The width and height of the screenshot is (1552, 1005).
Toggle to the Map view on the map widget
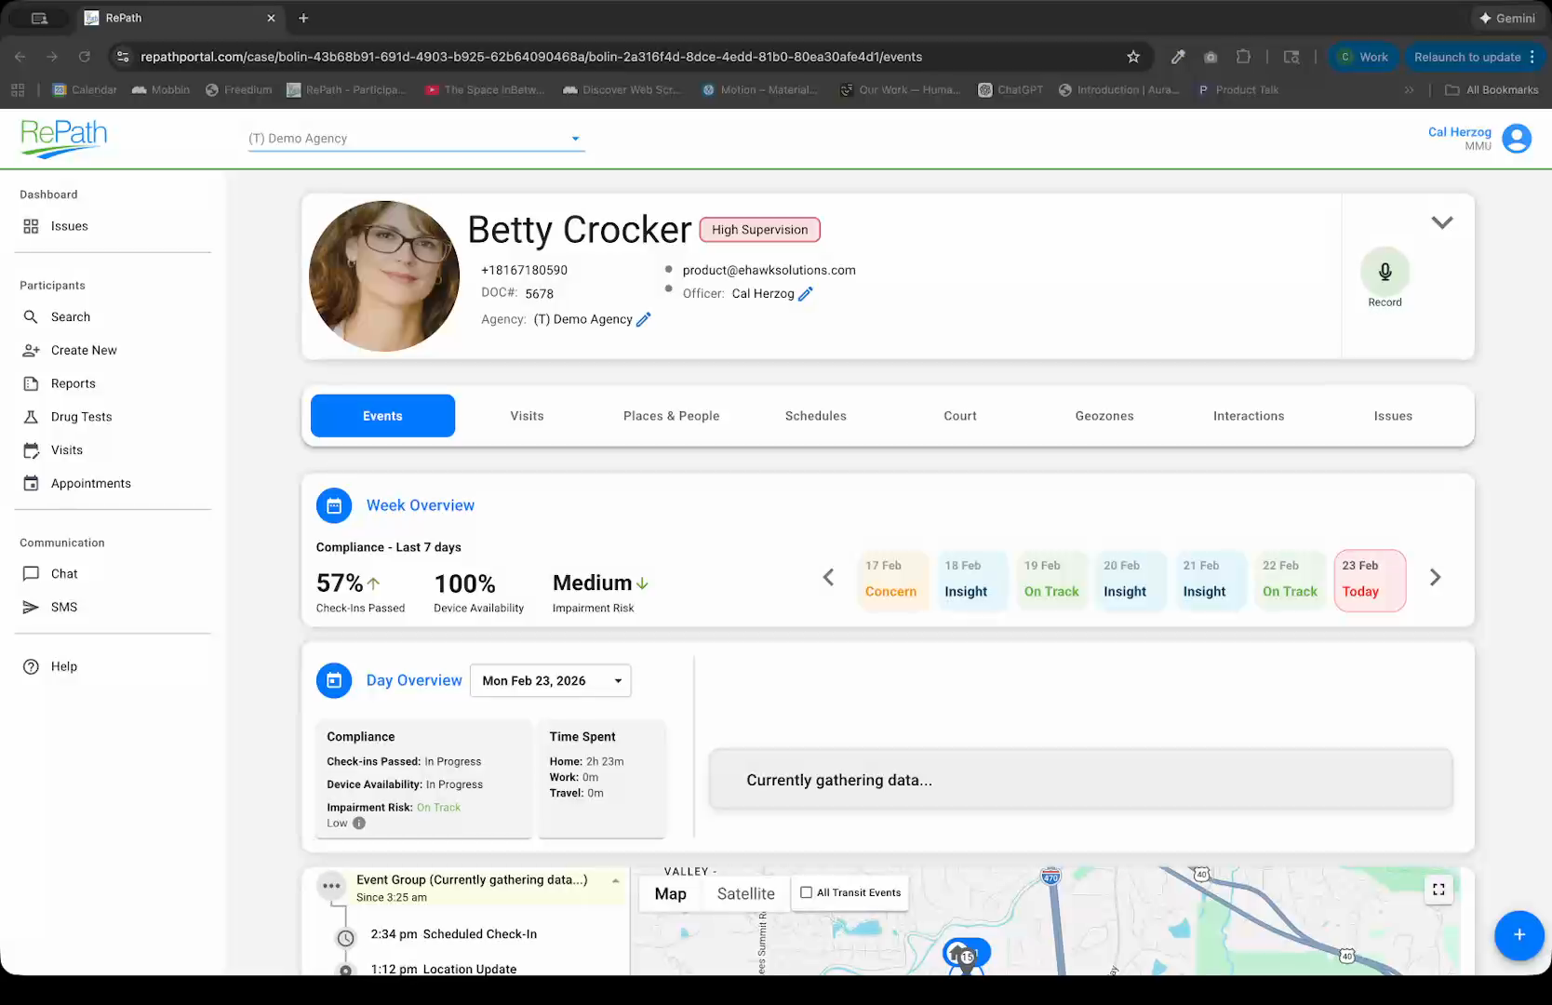pyautogui.click(x=669, y=892)
